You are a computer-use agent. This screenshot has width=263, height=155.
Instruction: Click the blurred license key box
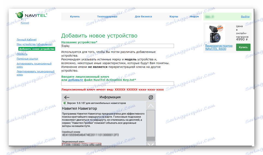coord(82,144)
